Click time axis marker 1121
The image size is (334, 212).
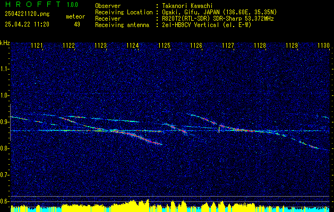click(x=37, y=46)
